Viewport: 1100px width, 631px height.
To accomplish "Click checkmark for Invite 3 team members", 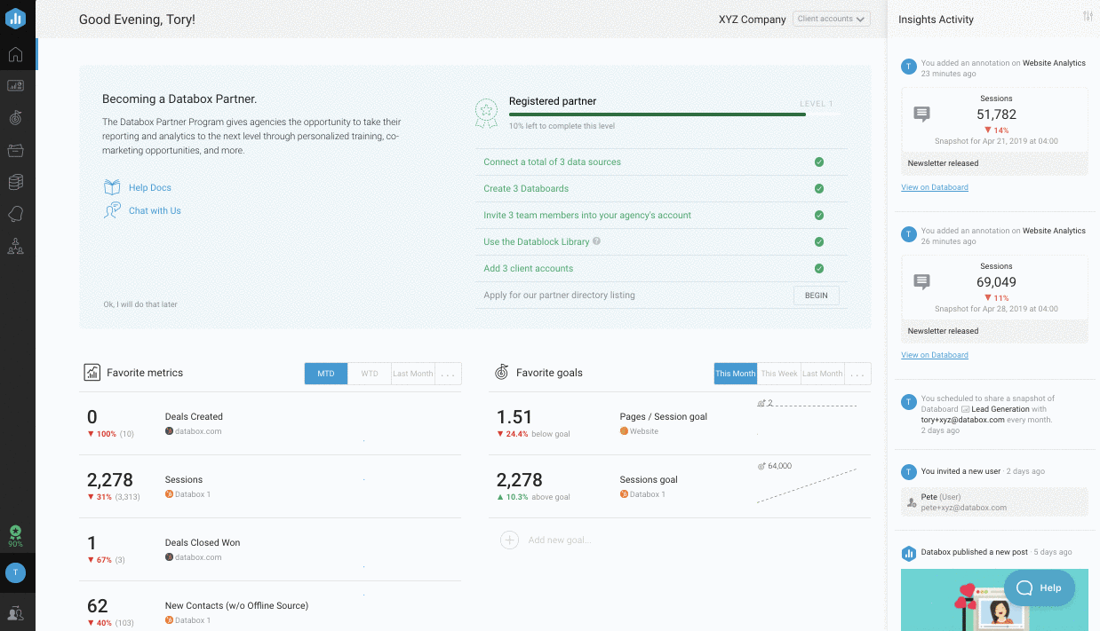I will coord(819,216).
